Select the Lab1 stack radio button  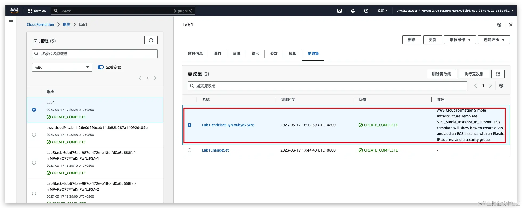(34, 110)
